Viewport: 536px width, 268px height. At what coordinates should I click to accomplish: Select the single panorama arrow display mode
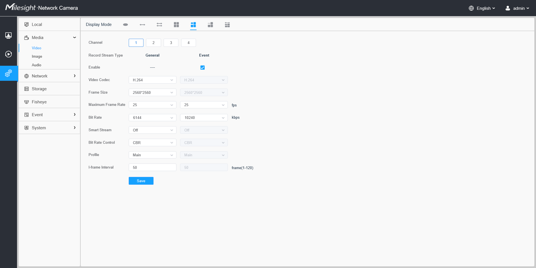pyautogui.click(x=142, y=25)
